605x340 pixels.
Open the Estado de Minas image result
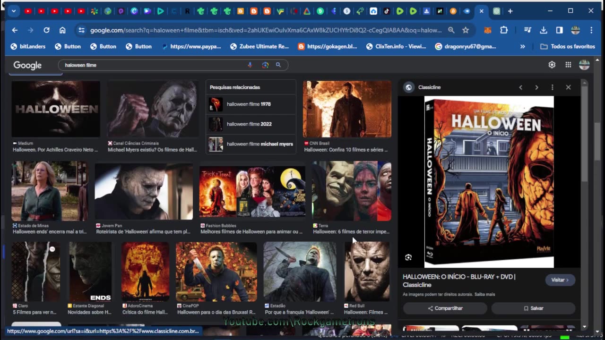coord(50,191)
